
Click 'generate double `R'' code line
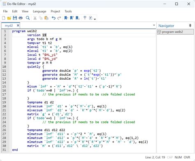74,78
